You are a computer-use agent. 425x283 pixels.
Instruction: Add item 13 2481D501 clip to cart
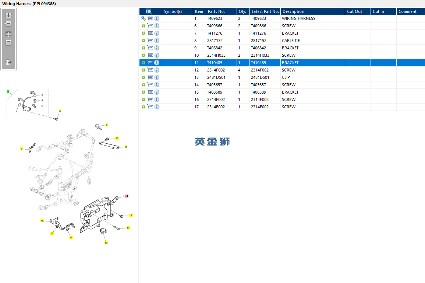coord(150,77)
